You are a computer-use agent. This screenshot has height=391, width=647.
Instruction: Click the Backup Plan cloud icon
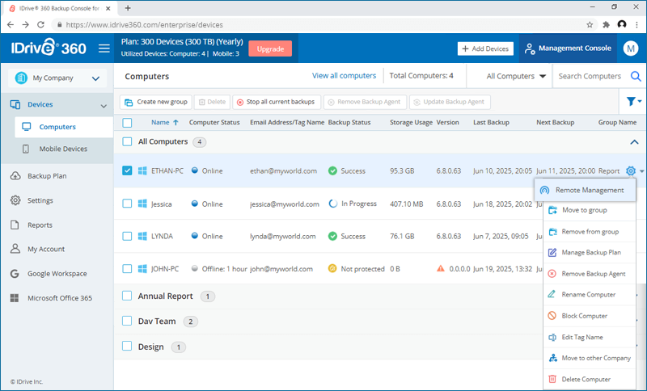click(x=15, y=176)
